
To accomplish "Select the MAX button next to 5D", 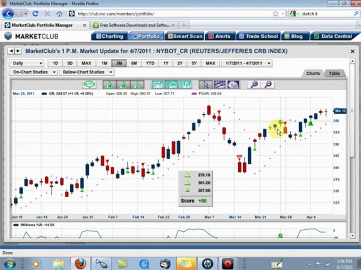I will (86, 63).
